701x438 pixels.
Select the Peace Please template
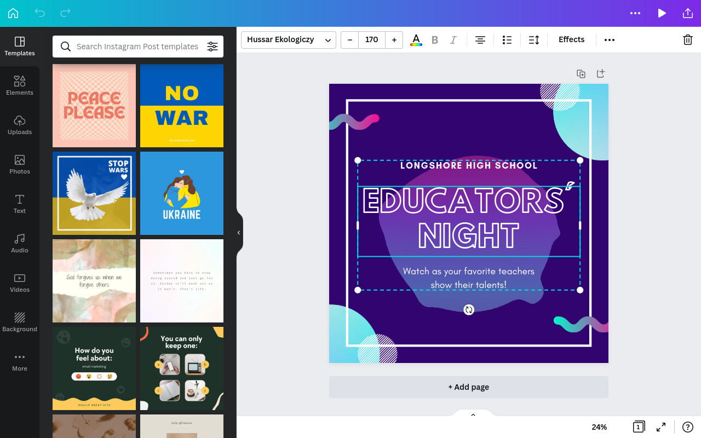pos(94,106)
